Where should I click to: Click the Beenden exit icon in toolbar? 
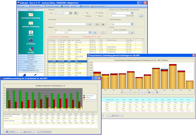tap(81, 6)
